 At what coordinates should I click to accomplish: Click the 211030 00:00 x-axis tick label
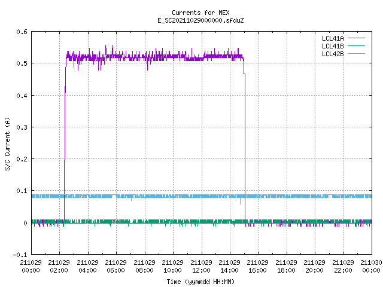pyautogui.click(x=371, y=267)
